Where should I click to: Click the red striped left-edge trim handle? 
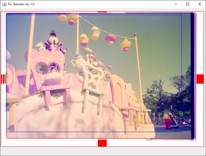click(3, 79)
